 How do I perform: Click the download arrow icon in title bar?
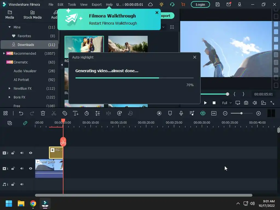point(240,4)
